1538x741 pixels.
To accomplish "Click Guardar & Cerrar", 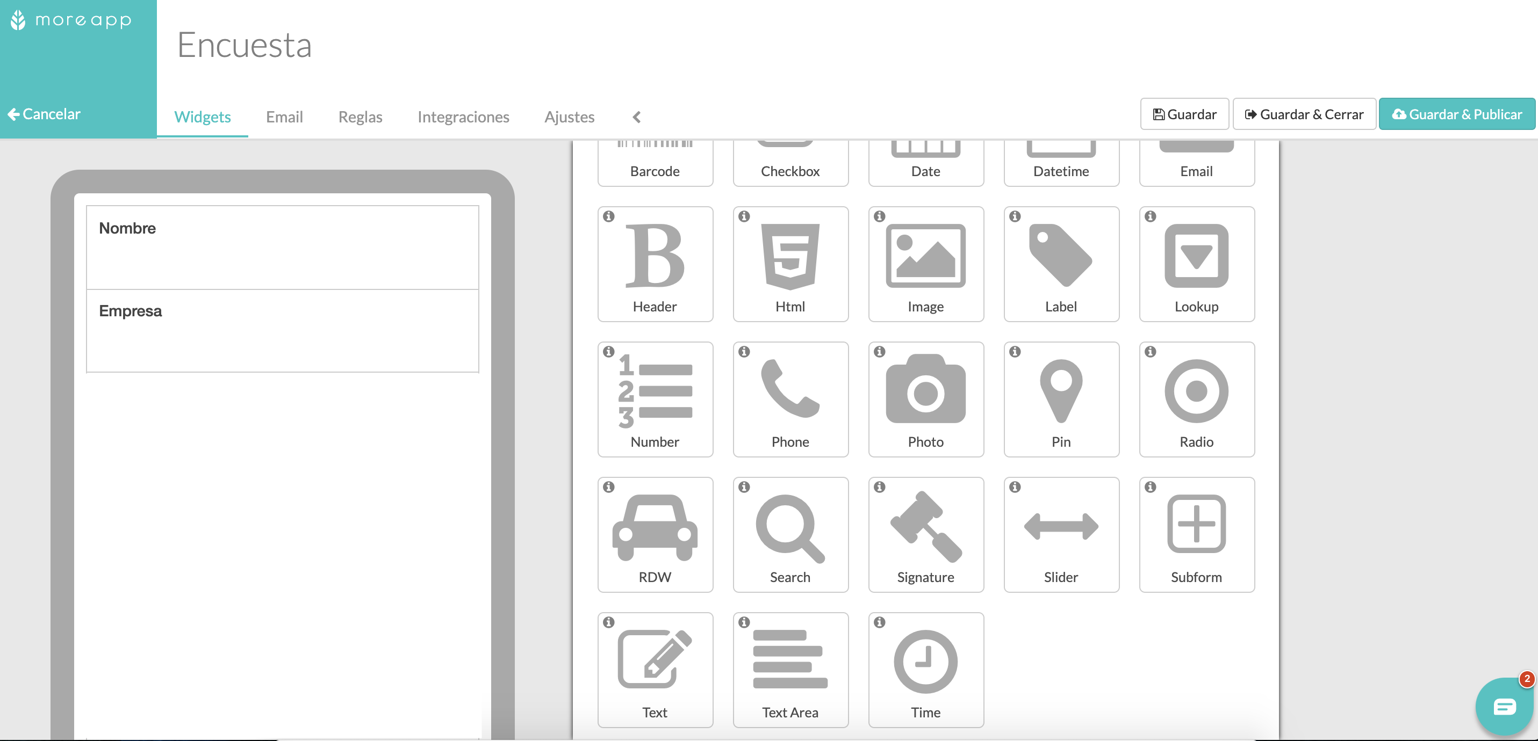I will point(1304,114).
